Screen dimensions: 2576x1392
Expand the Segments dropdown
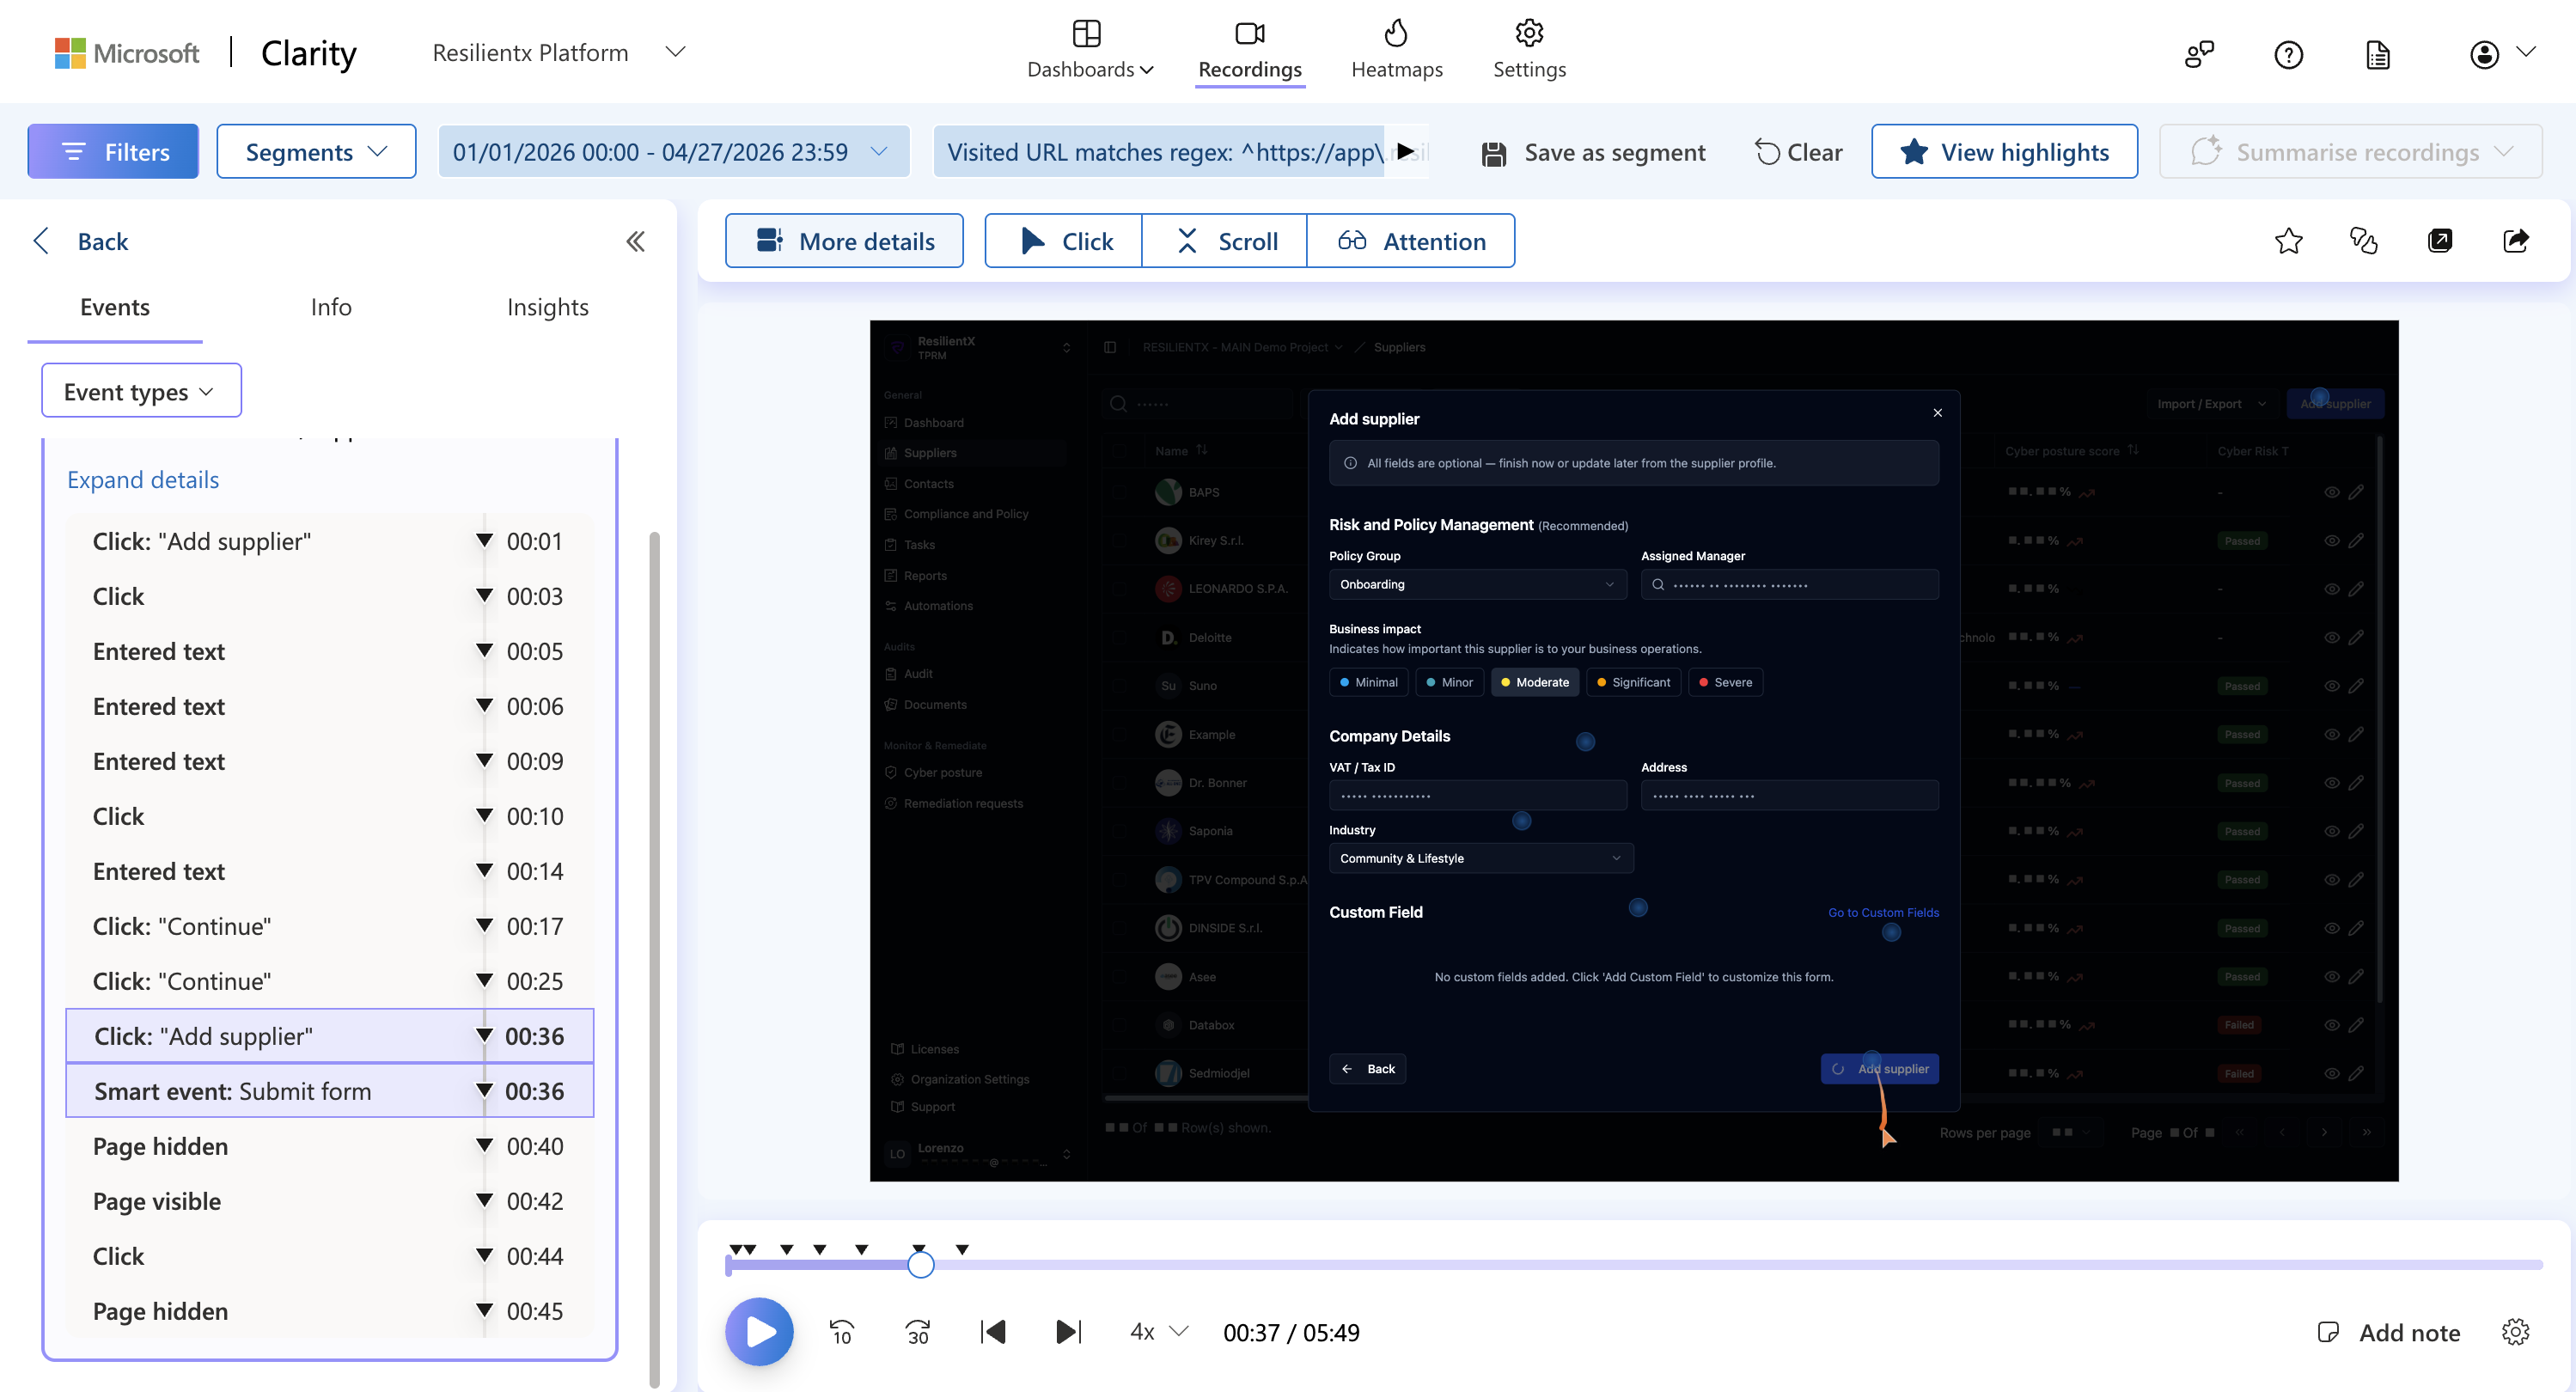point(316,152)
